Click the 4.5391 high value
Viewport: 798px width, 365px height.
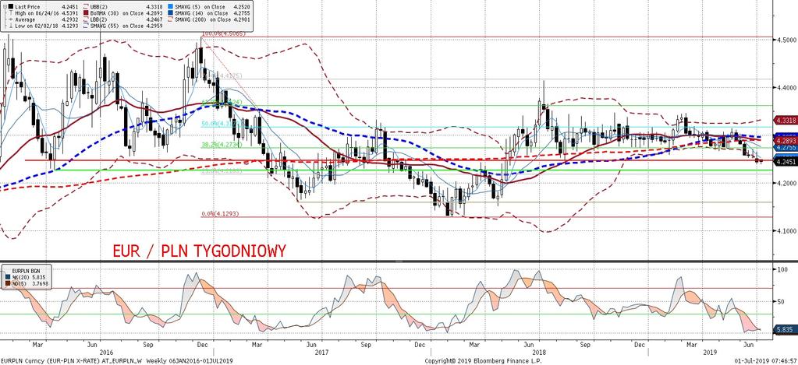tap(69, 13)
